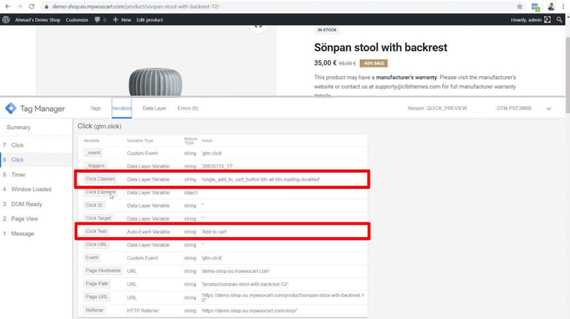Click the 'Add to cart' value text
The image size is (570, 319).
coord(214,232)
